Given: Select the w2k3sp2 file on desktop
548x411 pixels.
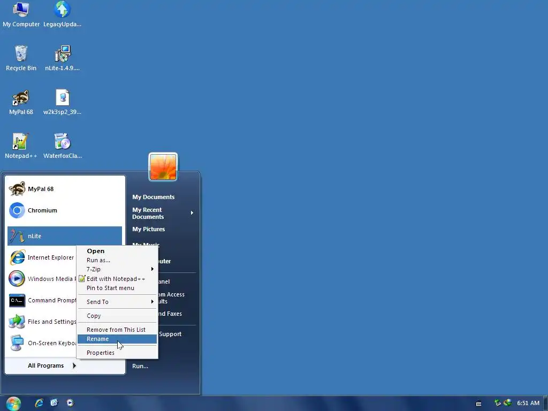Looking at the screenshot, I should coord(62,102).
